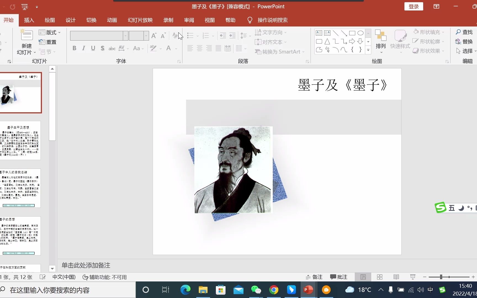477x298 pixels.
Task: Align text left in paragraph group
Action: pyautogui.click(x=190, y=48)
